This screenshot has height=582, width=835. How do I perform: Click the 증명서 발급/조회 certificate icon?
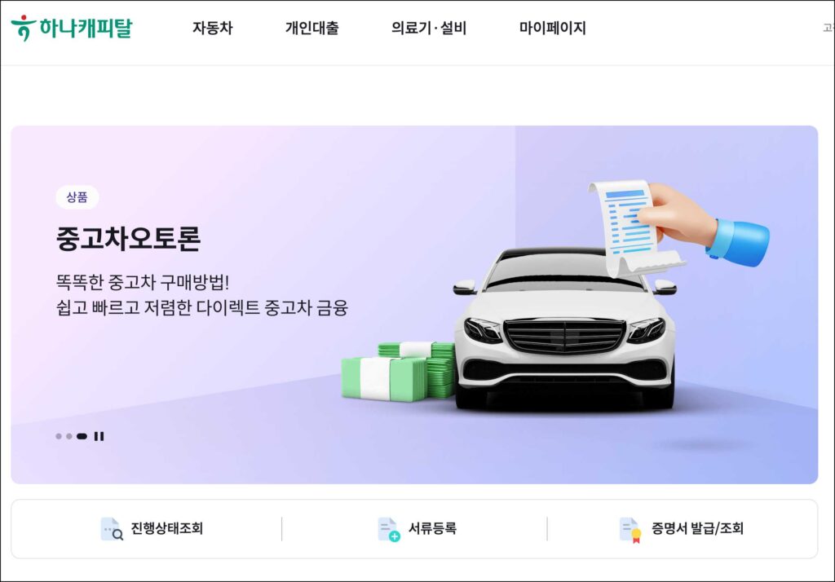(x=630, y=531)
